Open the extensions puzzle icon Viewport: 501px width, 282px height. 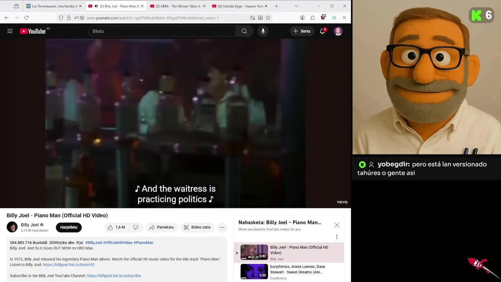pos(312,18)
